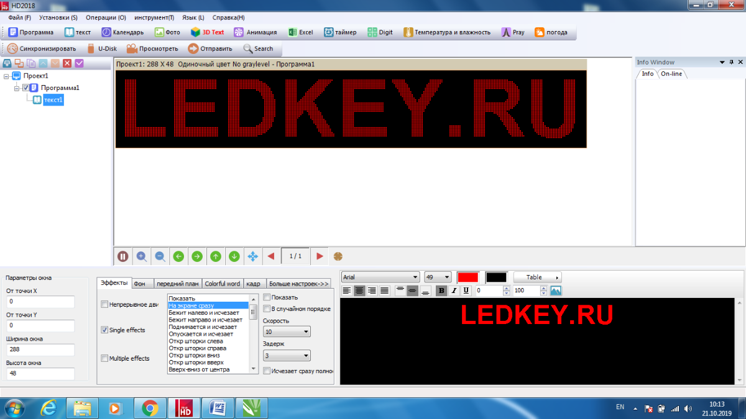Click the brown target icon in preview toolbar
746x419 pixels.
338,256
